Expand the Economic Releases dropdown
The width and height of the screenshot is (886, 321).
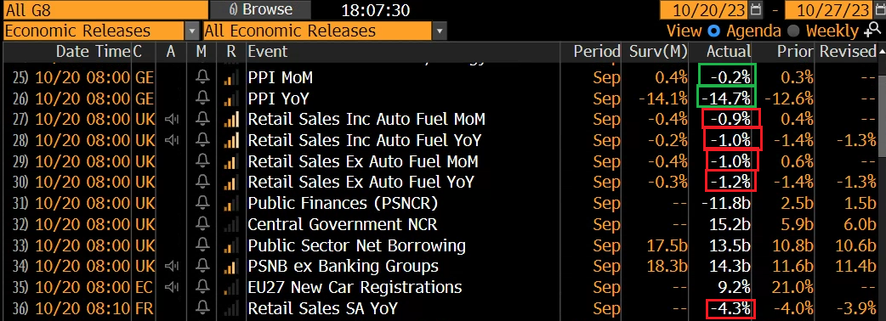pos(192,31)
